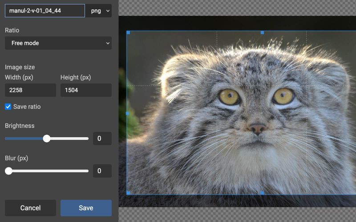The height and width of the screenshot is (222, 356).
Task: Click the bottom-center crop edge handle
Action: 262,193
